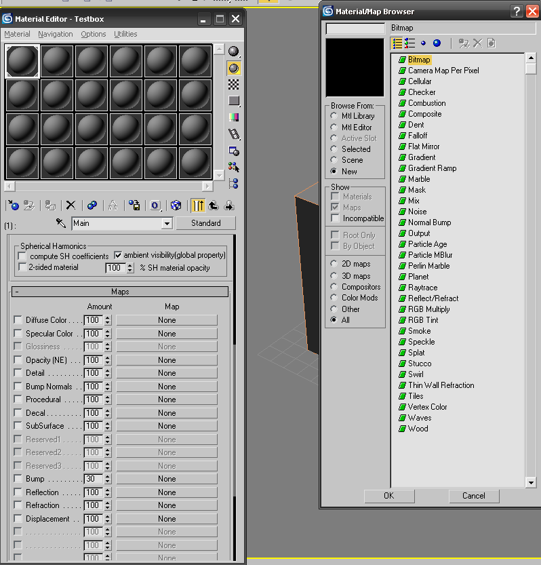The image size is (541, 565).
Task: Click the Diffuse Color None map button
Action: [167, 320]
